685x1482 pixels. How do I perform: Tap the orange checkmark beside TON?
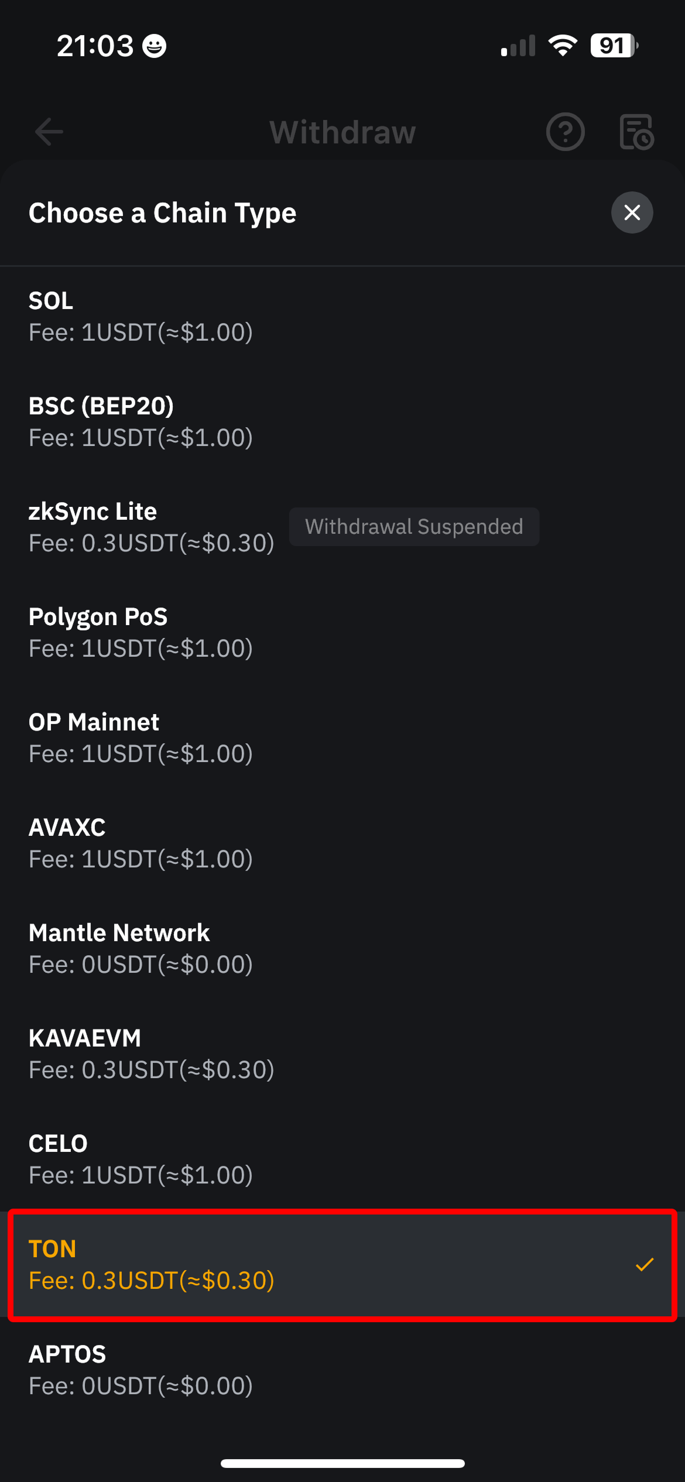(x=644, y=1265)
